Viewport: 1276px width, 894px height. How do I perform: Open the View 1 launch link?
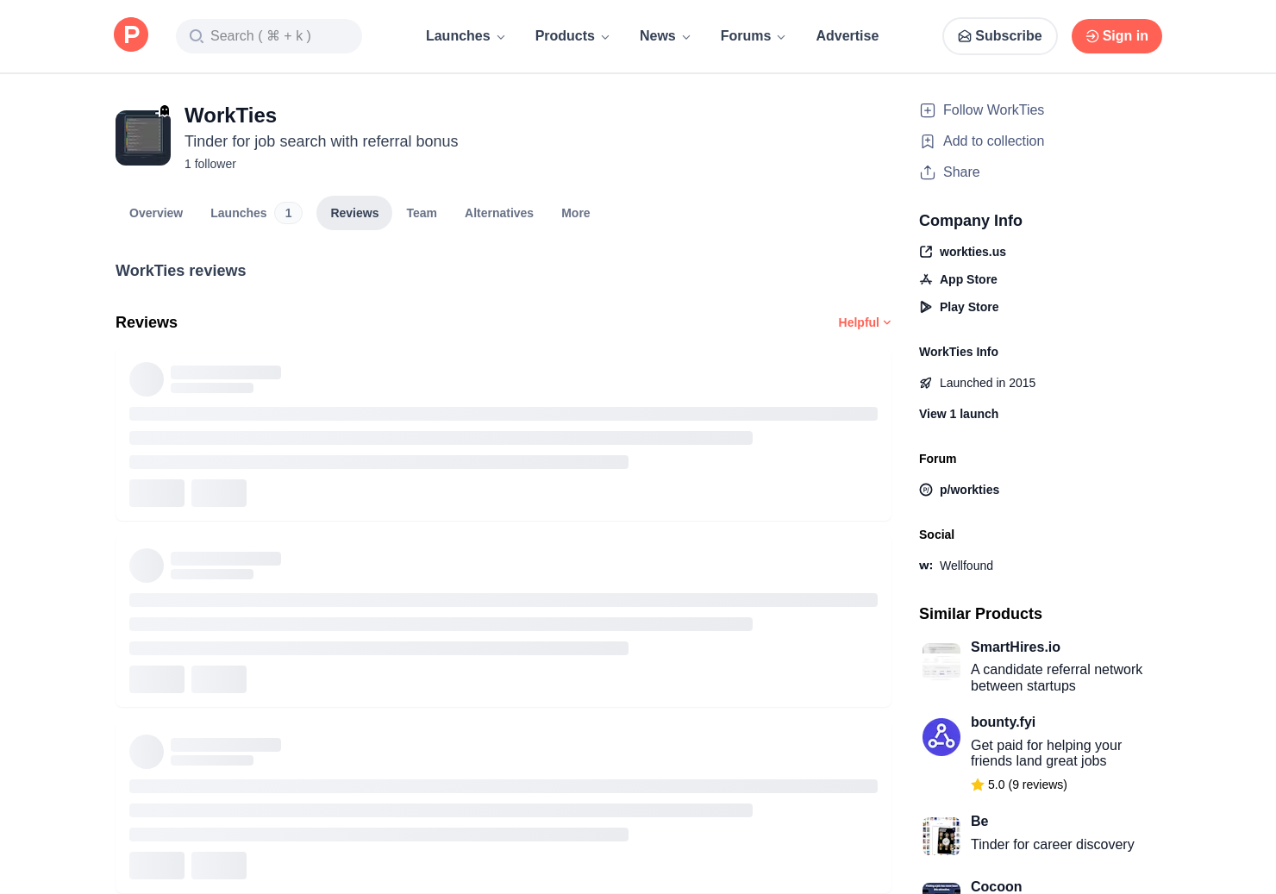click(959, 414)
